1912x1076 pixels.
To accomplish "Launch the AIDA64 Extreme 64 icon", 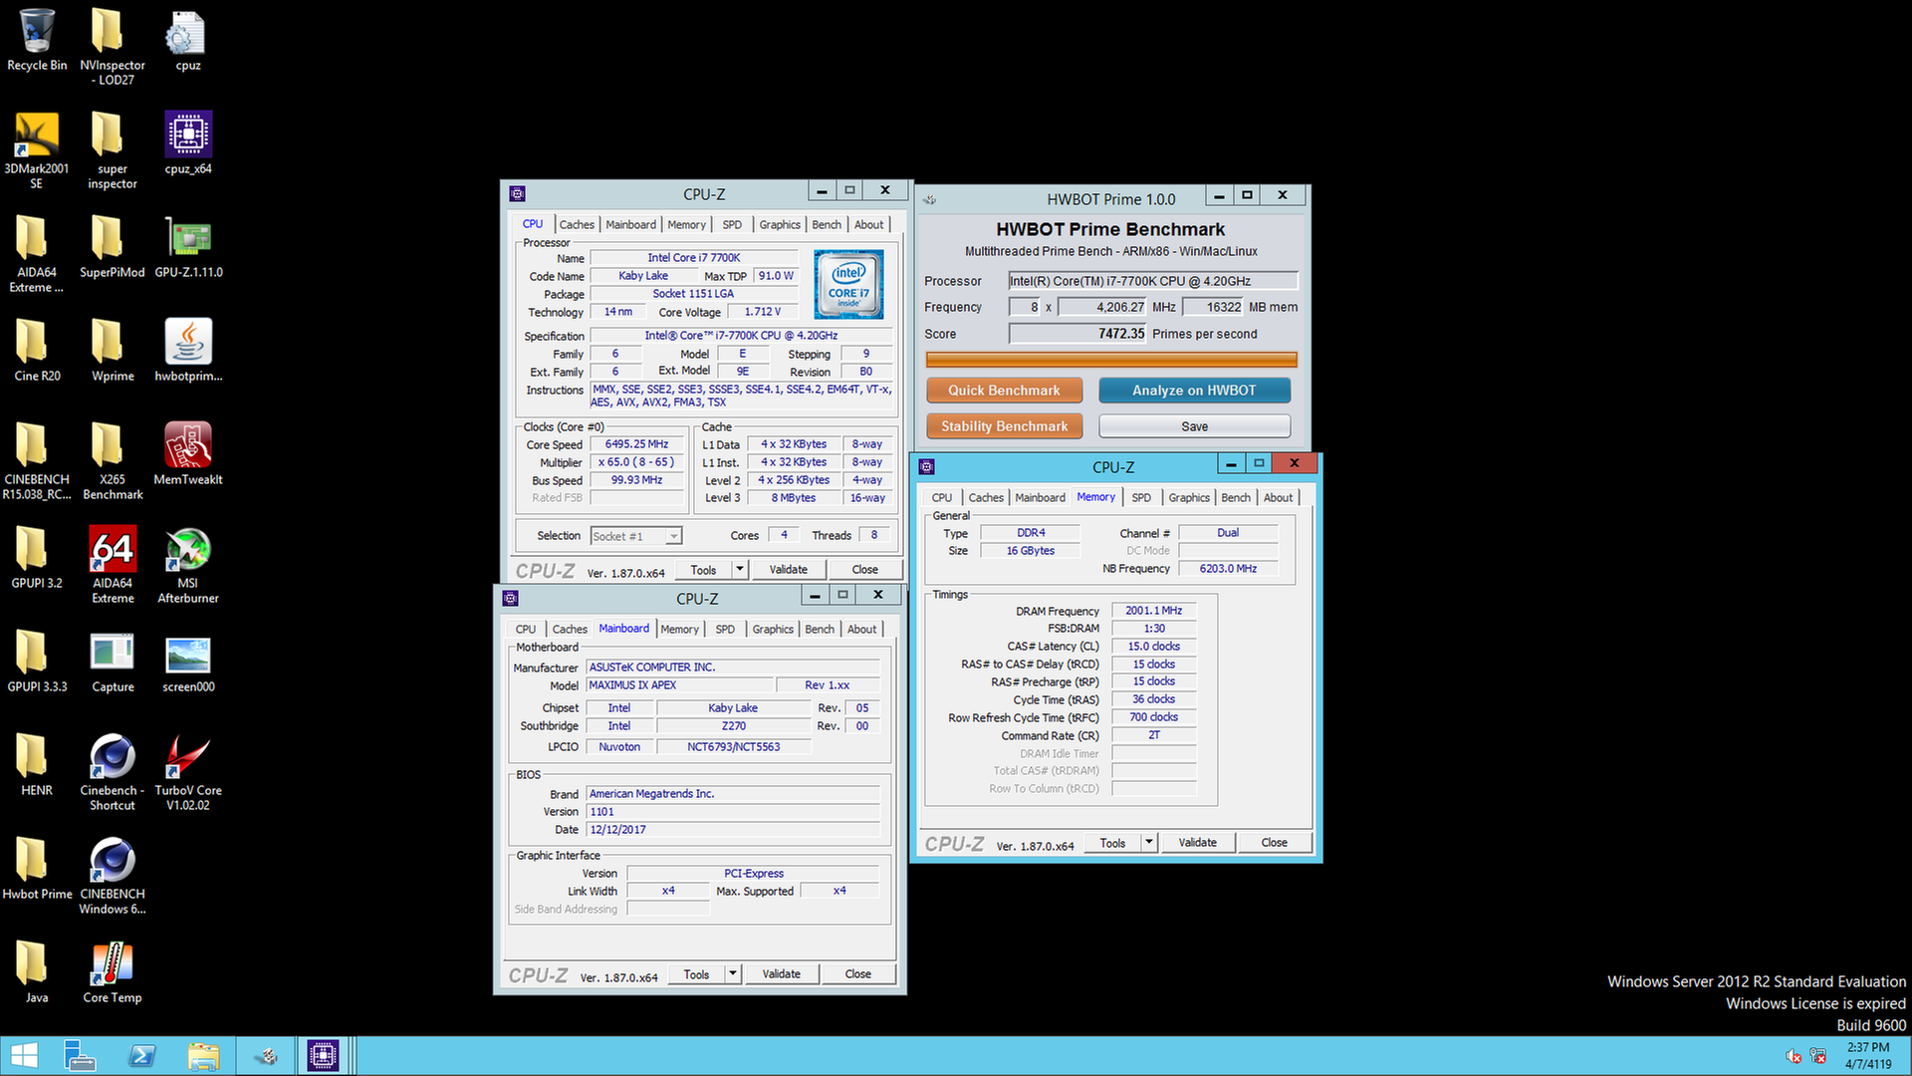I will [x=113, y=566].
